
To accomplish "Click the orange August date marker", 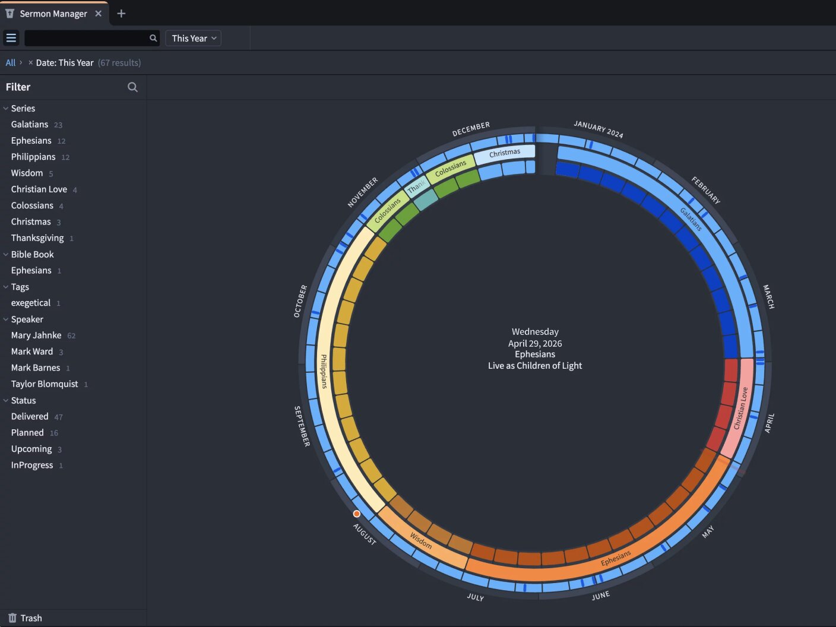I will pos(356,514).
